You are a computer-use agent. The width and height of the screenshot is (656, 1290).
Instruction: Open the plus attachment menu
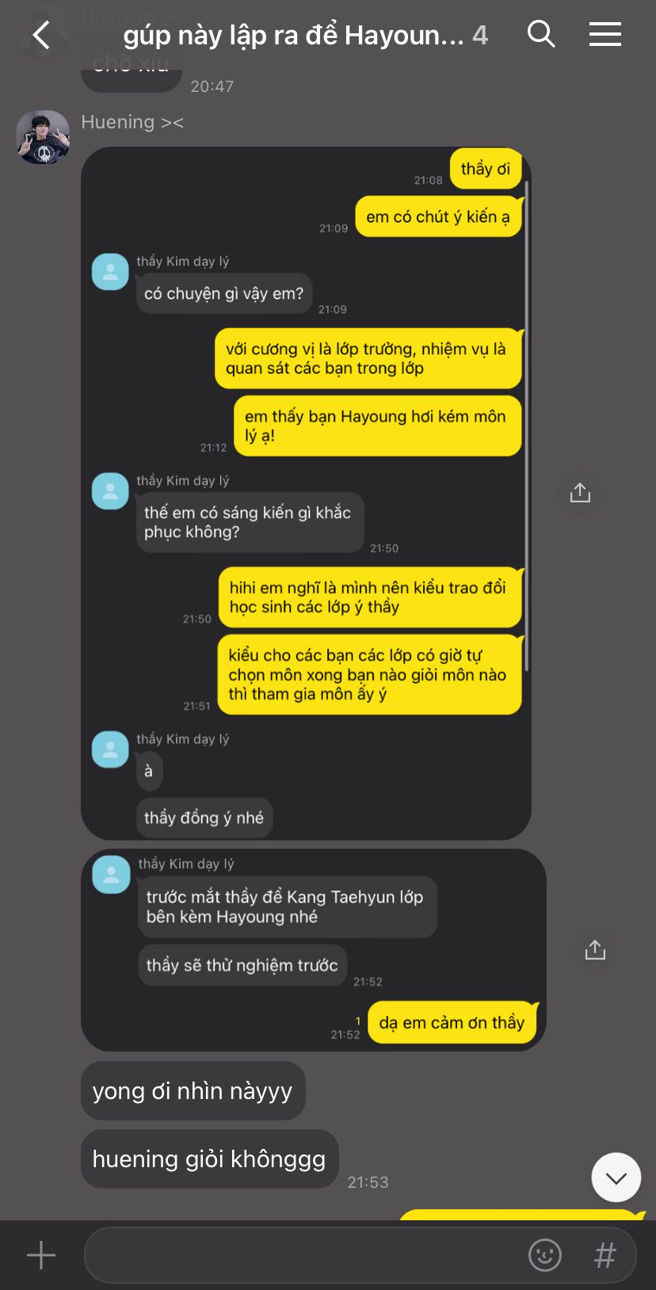[x=41, y=1256]
